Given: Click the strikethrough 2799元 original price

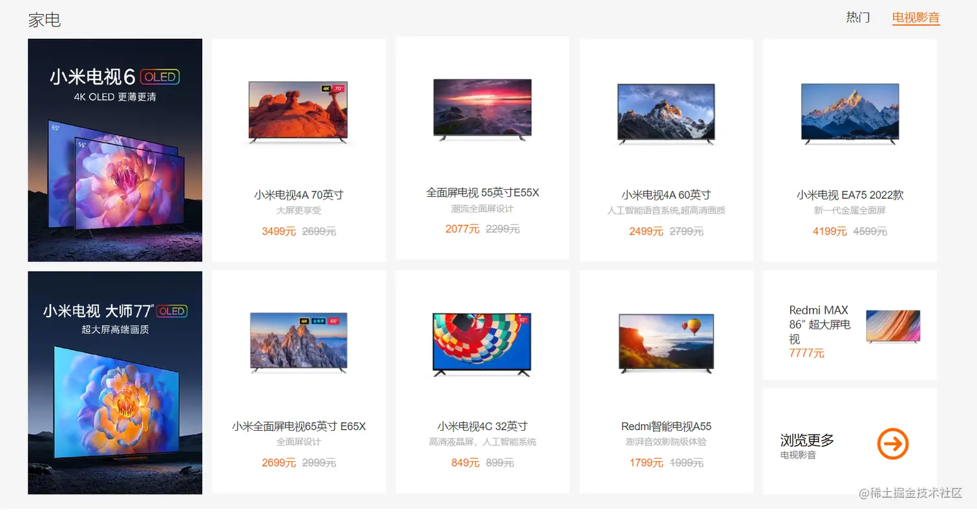Looking at the screenshot, I should (686, 231).
